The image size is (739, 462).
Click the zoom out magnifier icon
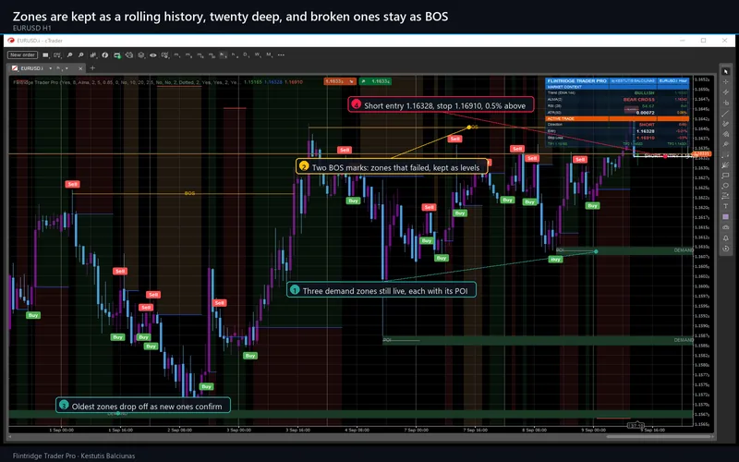[81, 55]
